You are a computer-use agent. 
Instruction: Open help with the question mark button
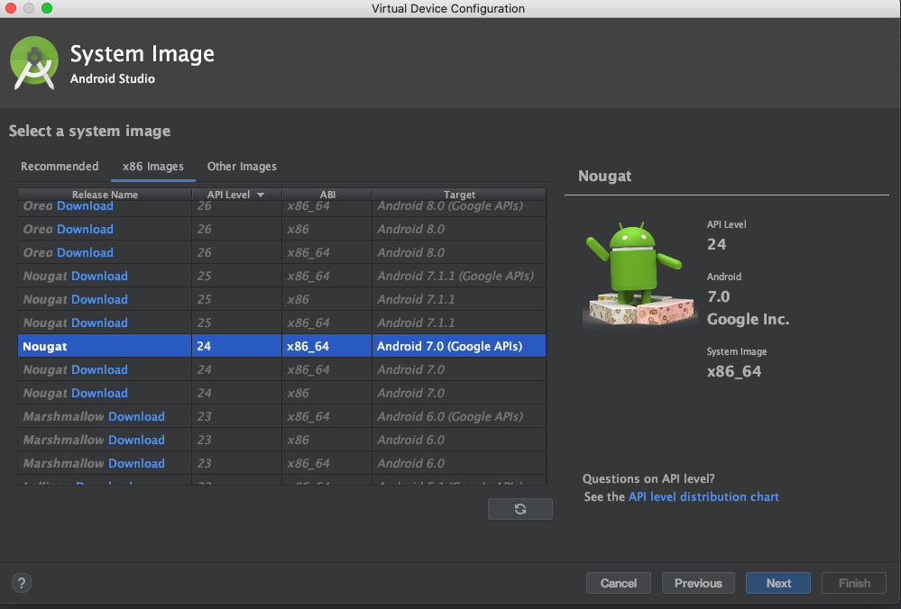22,583
